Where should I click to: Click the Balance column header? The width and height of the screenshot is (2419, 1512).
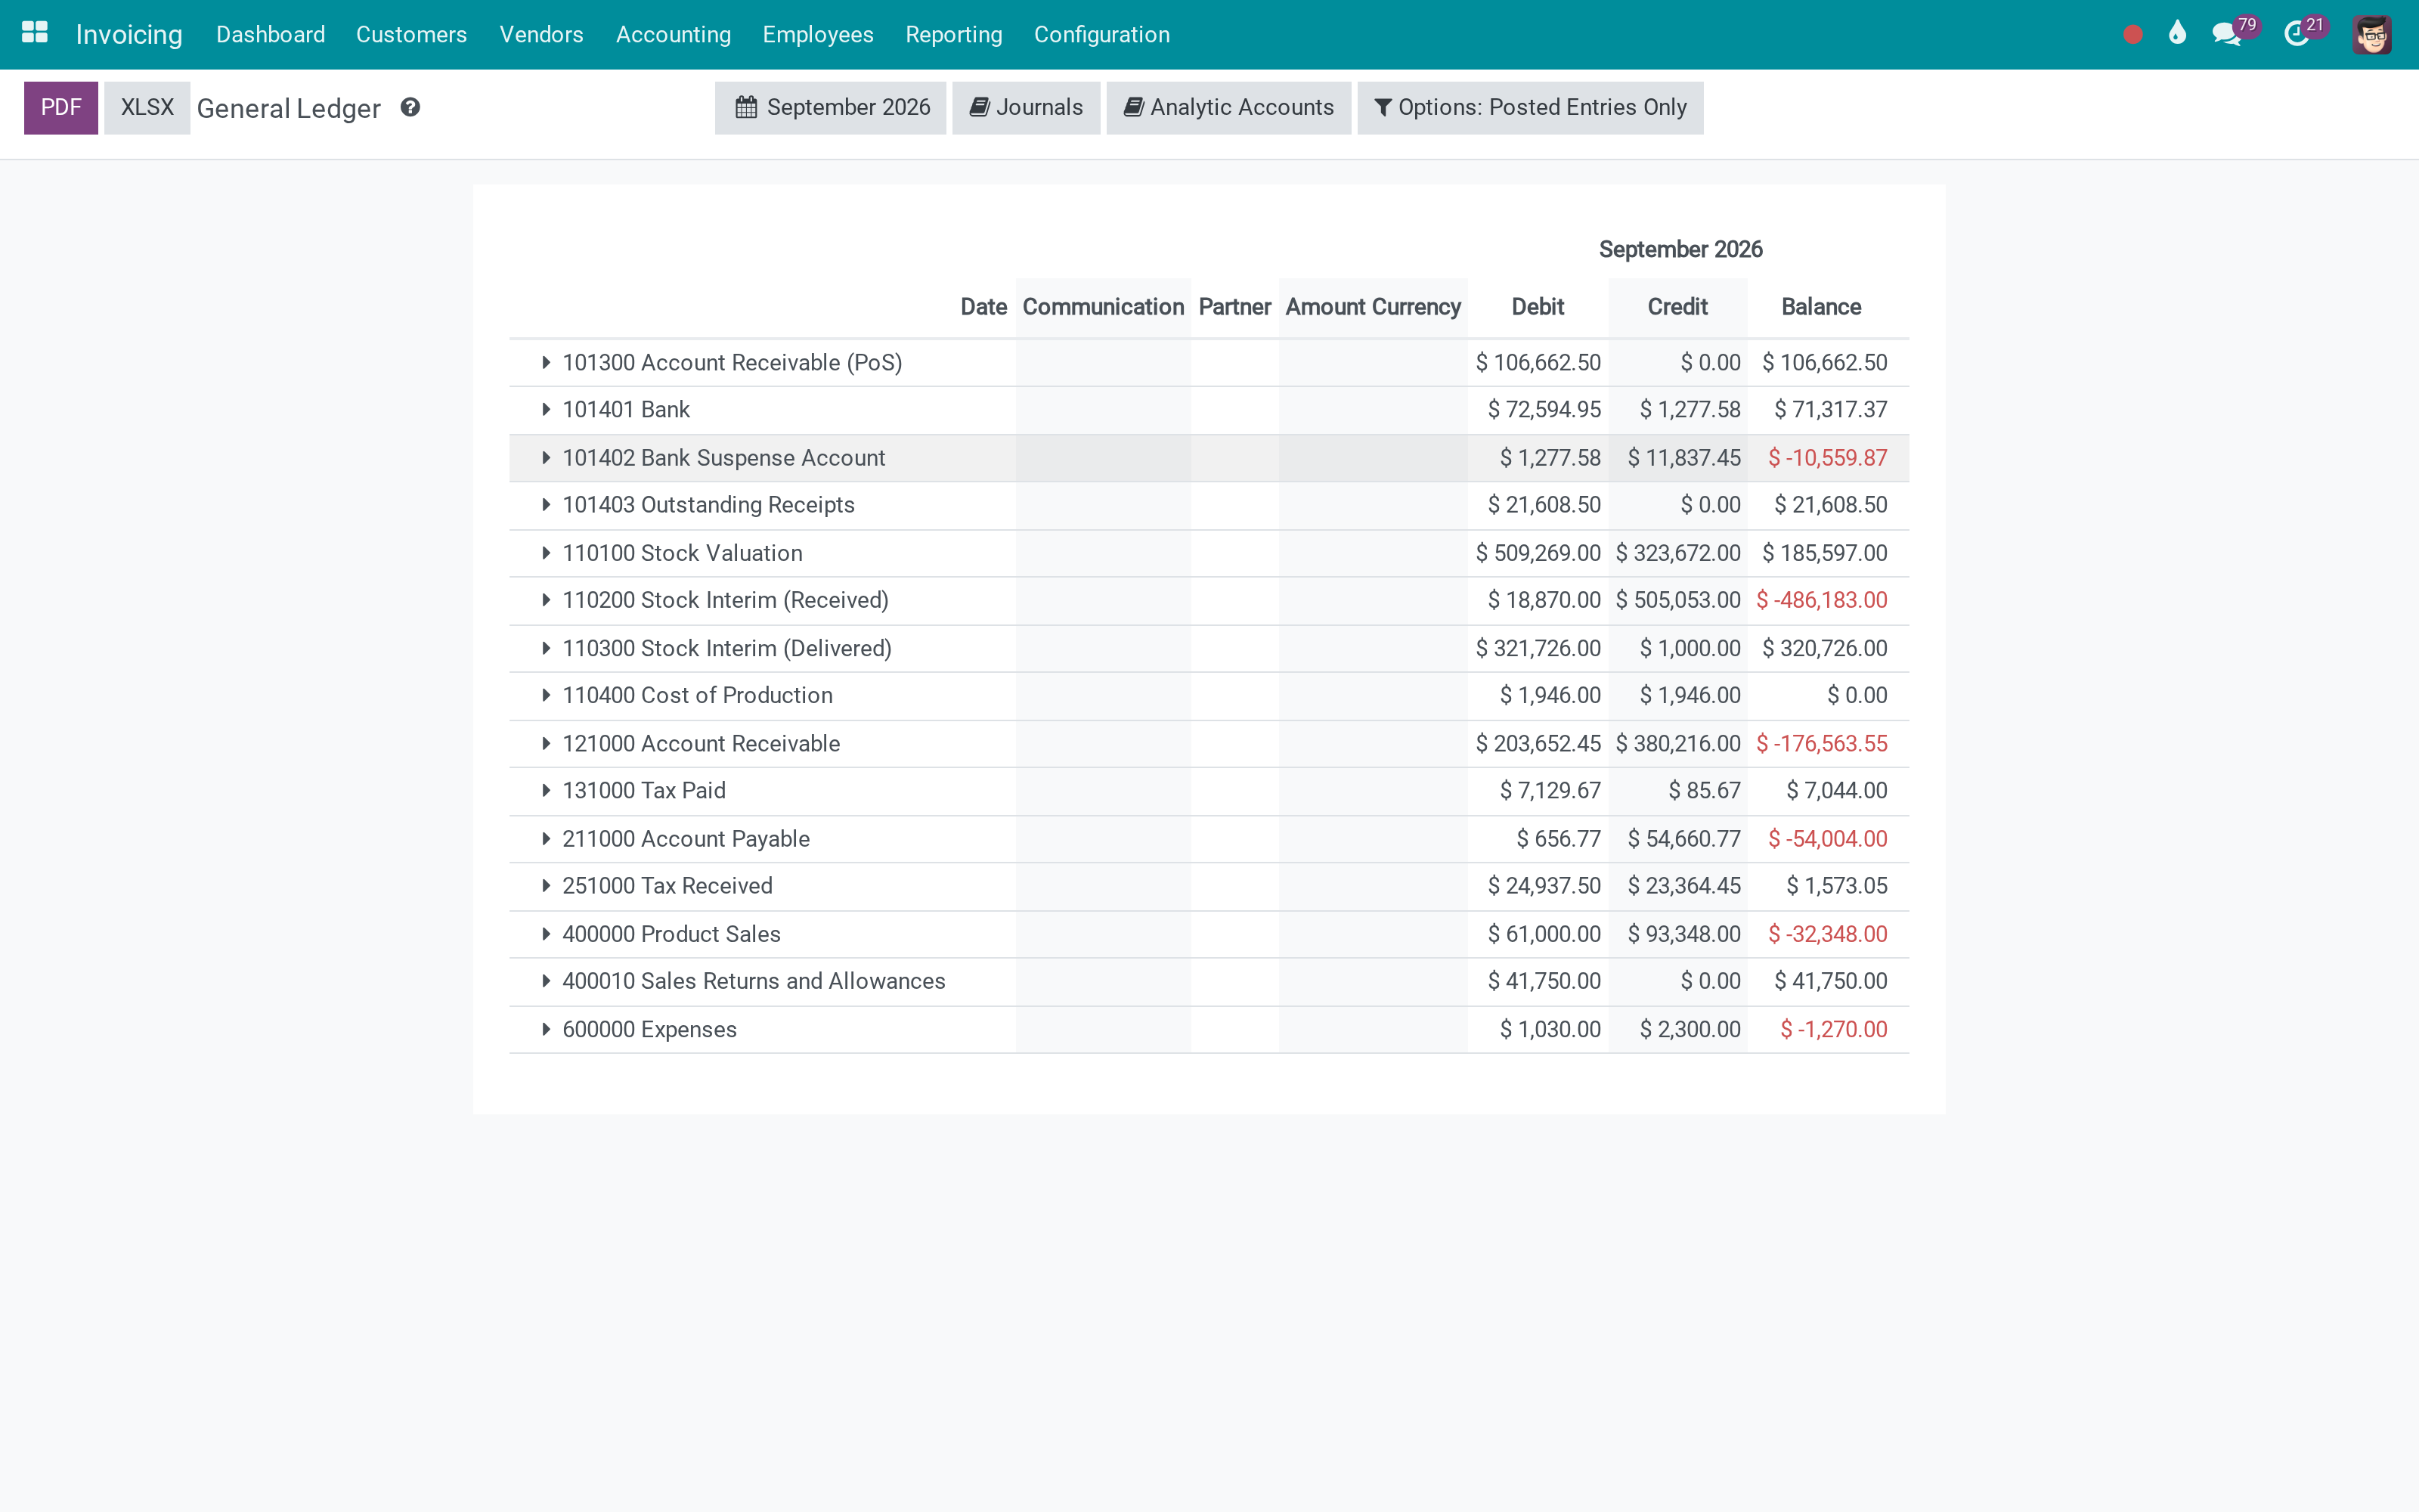1820,307
